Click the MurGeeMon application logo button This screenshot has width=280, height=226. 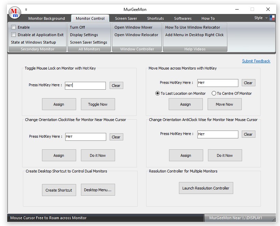(x=15, y=13)
